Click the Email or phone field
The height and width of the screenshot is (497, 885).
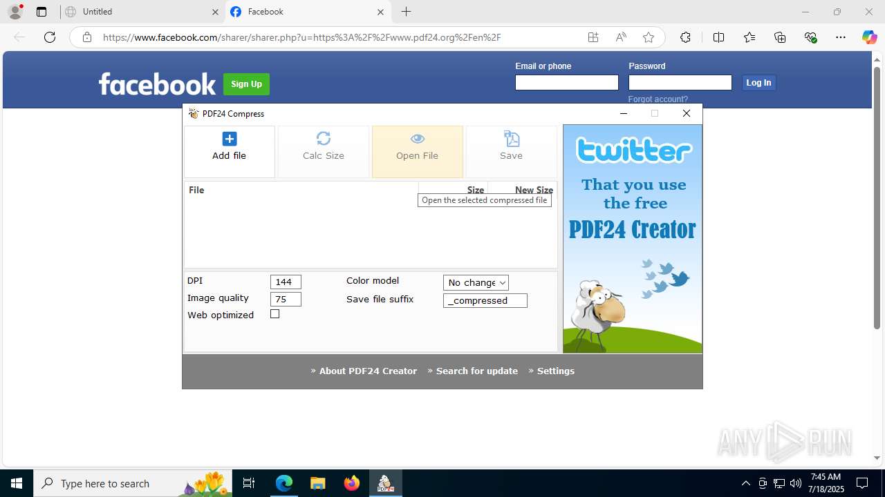[566, 83]
